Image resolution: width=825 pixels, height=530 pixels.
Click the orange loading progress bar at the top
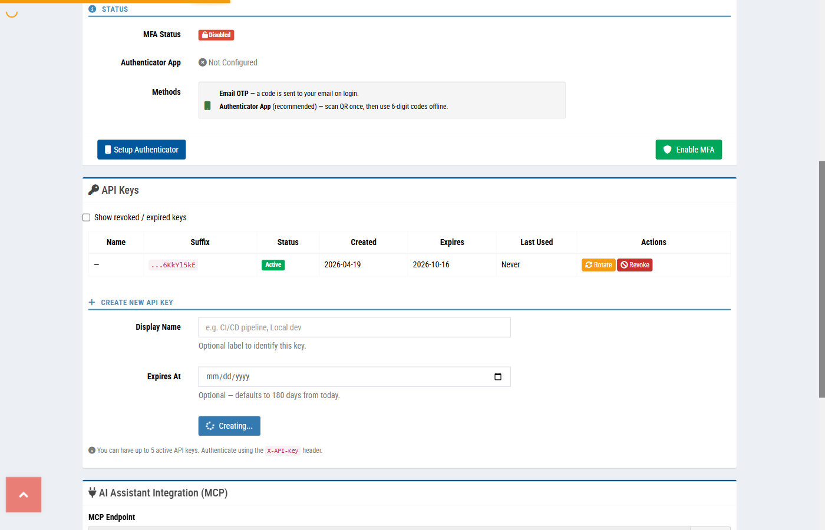click(115, 2)
